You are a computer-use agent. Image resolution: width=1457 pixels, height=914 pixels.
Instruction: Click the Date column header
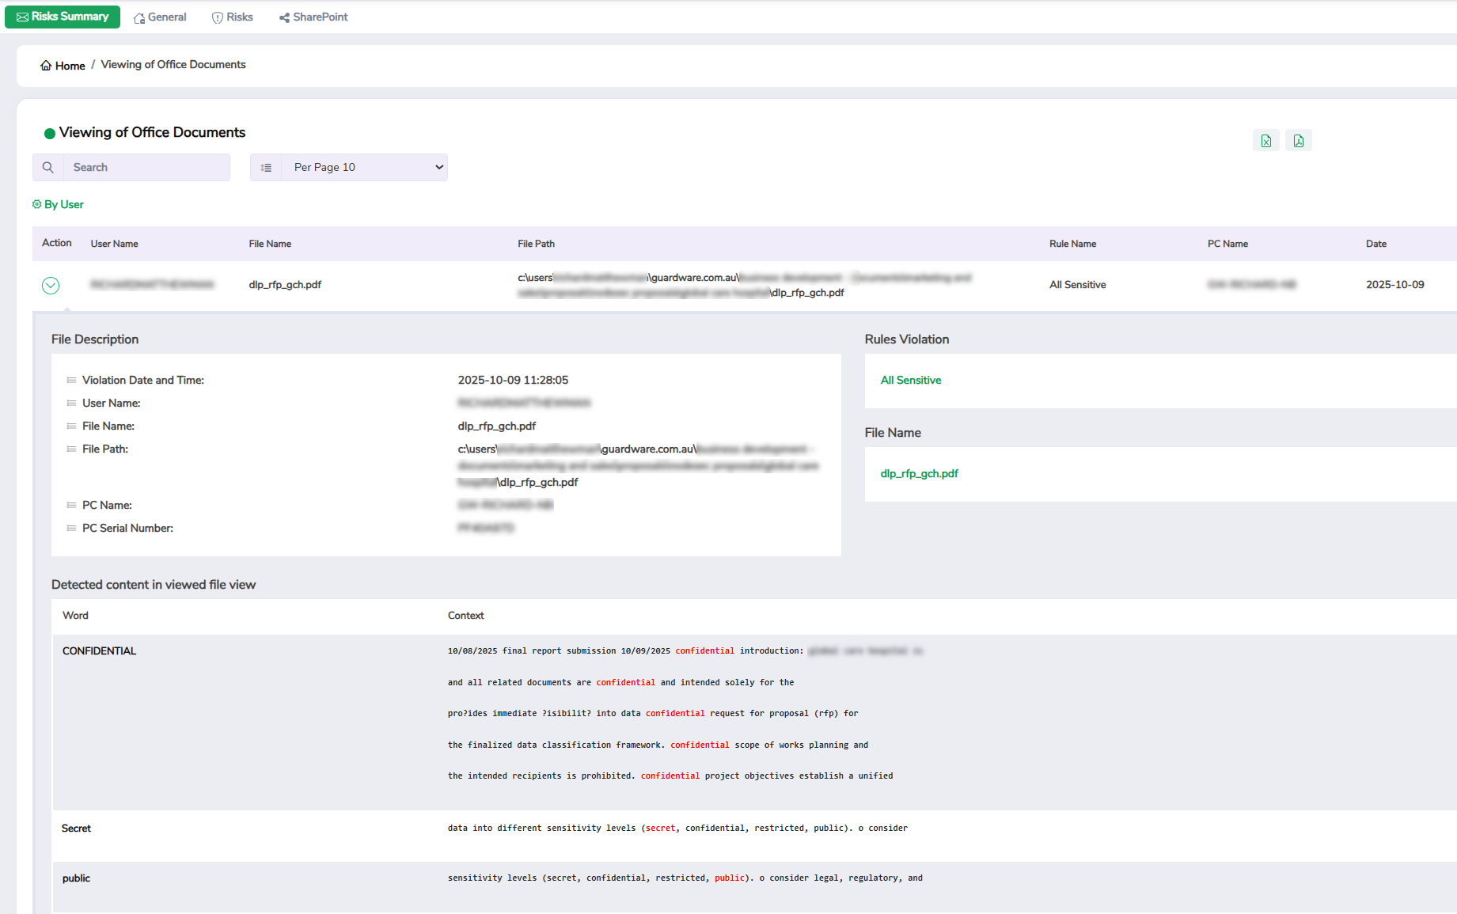click(1375, 244)
